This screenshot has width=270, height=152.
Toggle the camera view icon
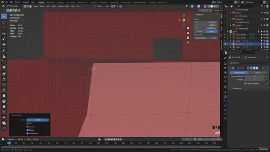[x=188, y=38]
